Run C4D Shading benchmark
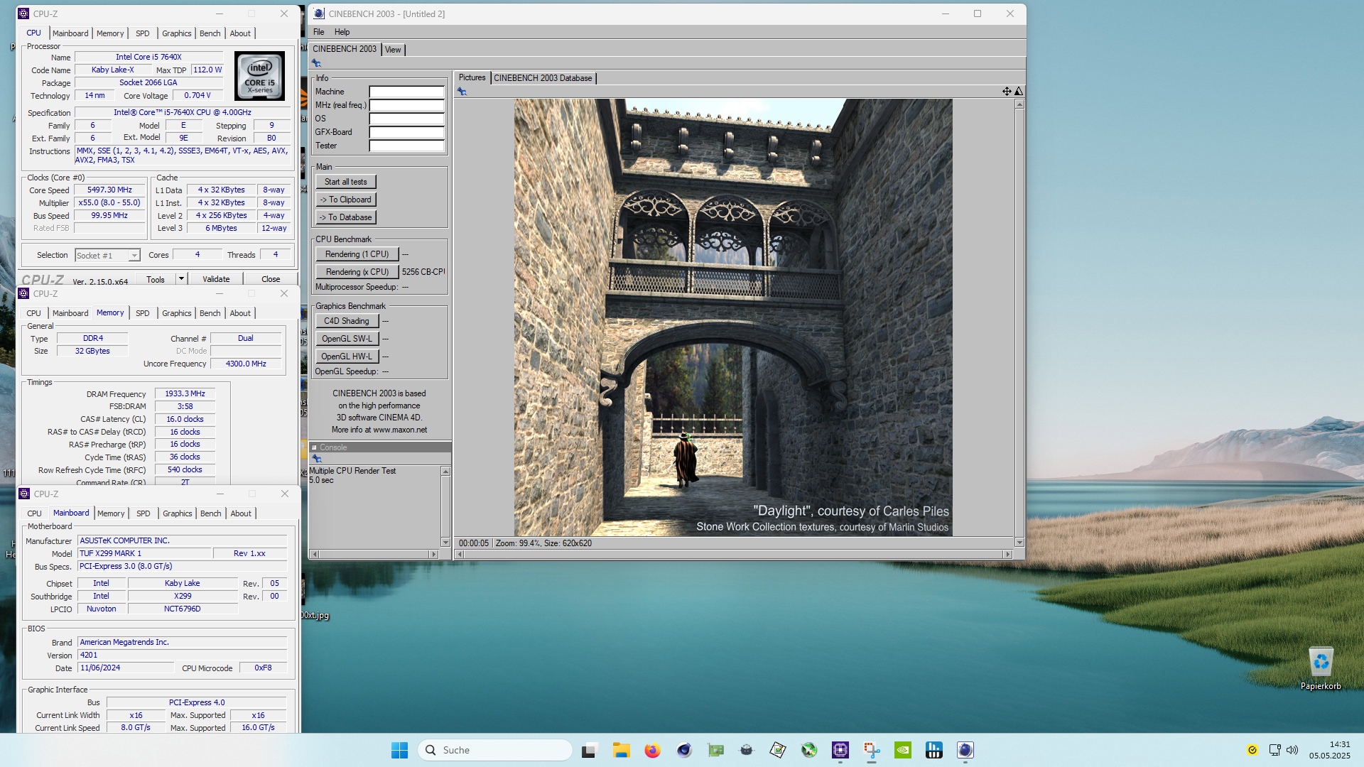This screenshot has width=1364, height=767. (x=347, y=321)
